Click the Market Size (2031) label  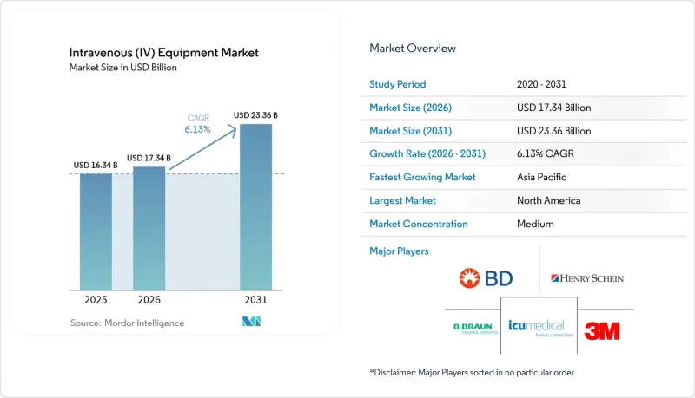[410, 131]
